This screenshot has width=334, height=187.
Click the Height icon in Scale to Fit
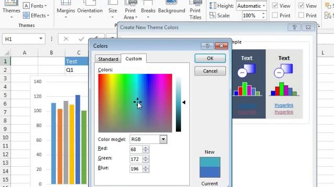click(212, 6)
